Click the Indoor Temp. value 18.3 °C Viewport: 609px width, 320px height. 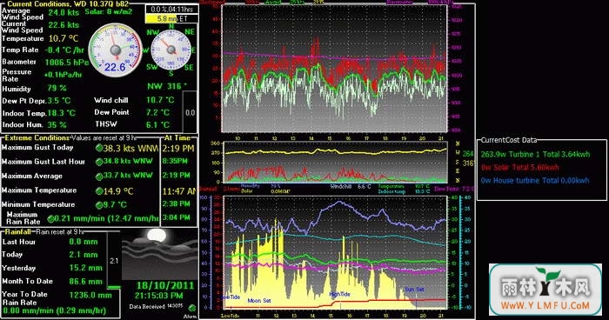click(62, 113)
